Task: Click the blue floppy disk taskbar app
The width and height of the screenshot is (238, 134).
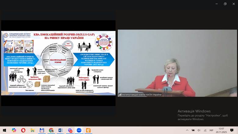Action: coord(42,130)
